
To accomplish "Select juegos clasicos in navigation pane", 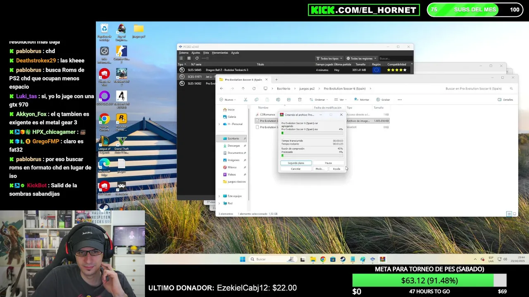I will click(234, 181).
